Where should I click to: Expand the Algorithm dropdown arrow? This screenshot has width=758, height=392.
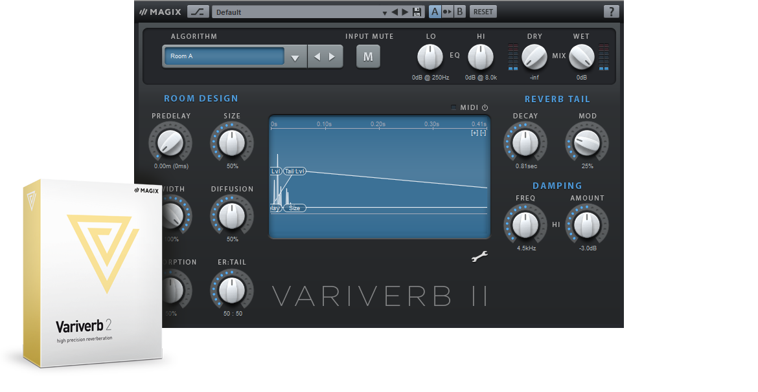tap(295, 57)
